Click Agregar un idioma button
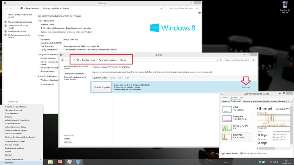The width and height of the screenshot is (294, 165). point(100,78)
